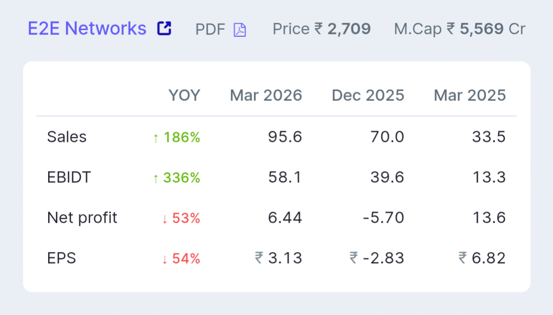553x315 pixels.
Task: Click the green up arrow for Sales 186%
Action: [x=156, y=138]
